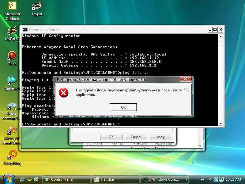Open the Windows Start orb
Image resolution: width=245 pixels, height=184 pixels.
coord(9,179)
